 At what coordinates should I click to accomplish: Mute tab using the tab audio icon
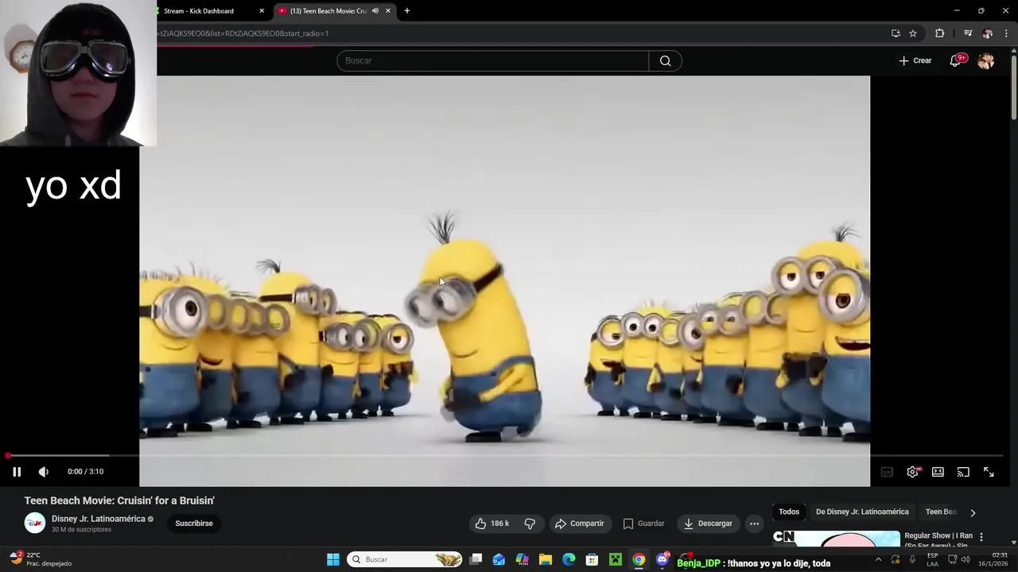tap(375, 11)
